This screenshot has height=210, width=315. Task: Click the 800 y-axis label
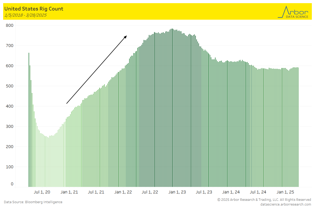10,25
